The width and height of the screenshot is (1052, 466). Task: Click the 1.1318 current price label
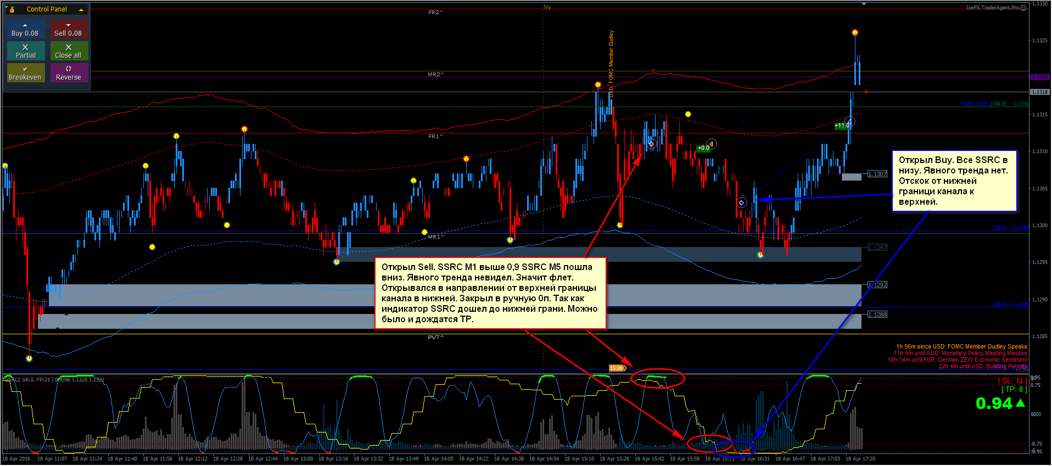pyautogui.click(x=1040, y=92)
